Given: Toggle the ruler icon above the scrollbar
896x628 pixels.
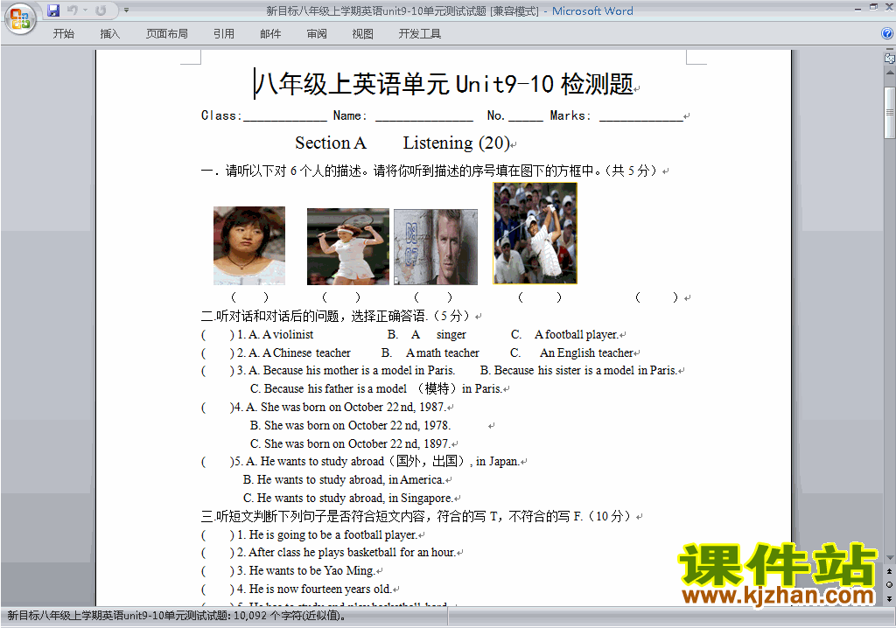Looking at the screenshot, I should (890, 58).
